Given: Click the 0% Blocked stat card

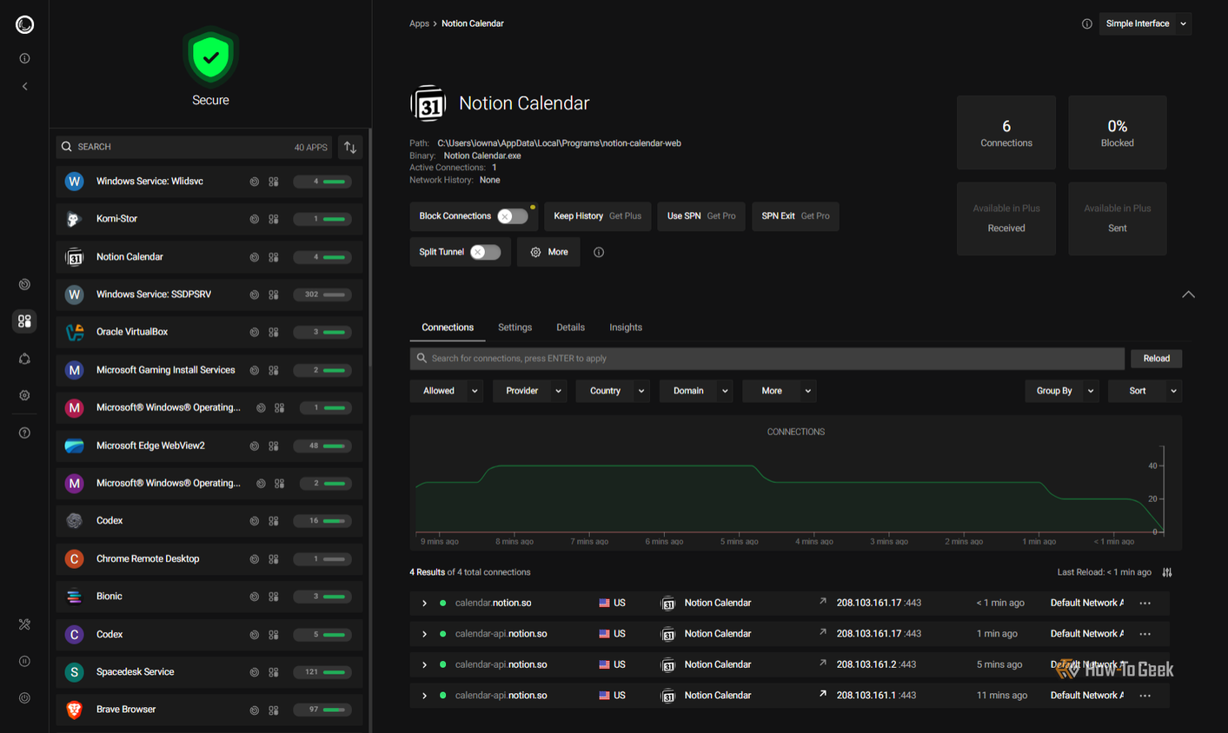Looking at the screenshot, I should click(1118, 133).
